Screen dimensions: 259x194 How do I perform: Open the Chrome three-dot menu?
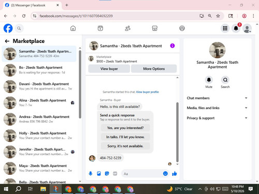tap(253, 16)
